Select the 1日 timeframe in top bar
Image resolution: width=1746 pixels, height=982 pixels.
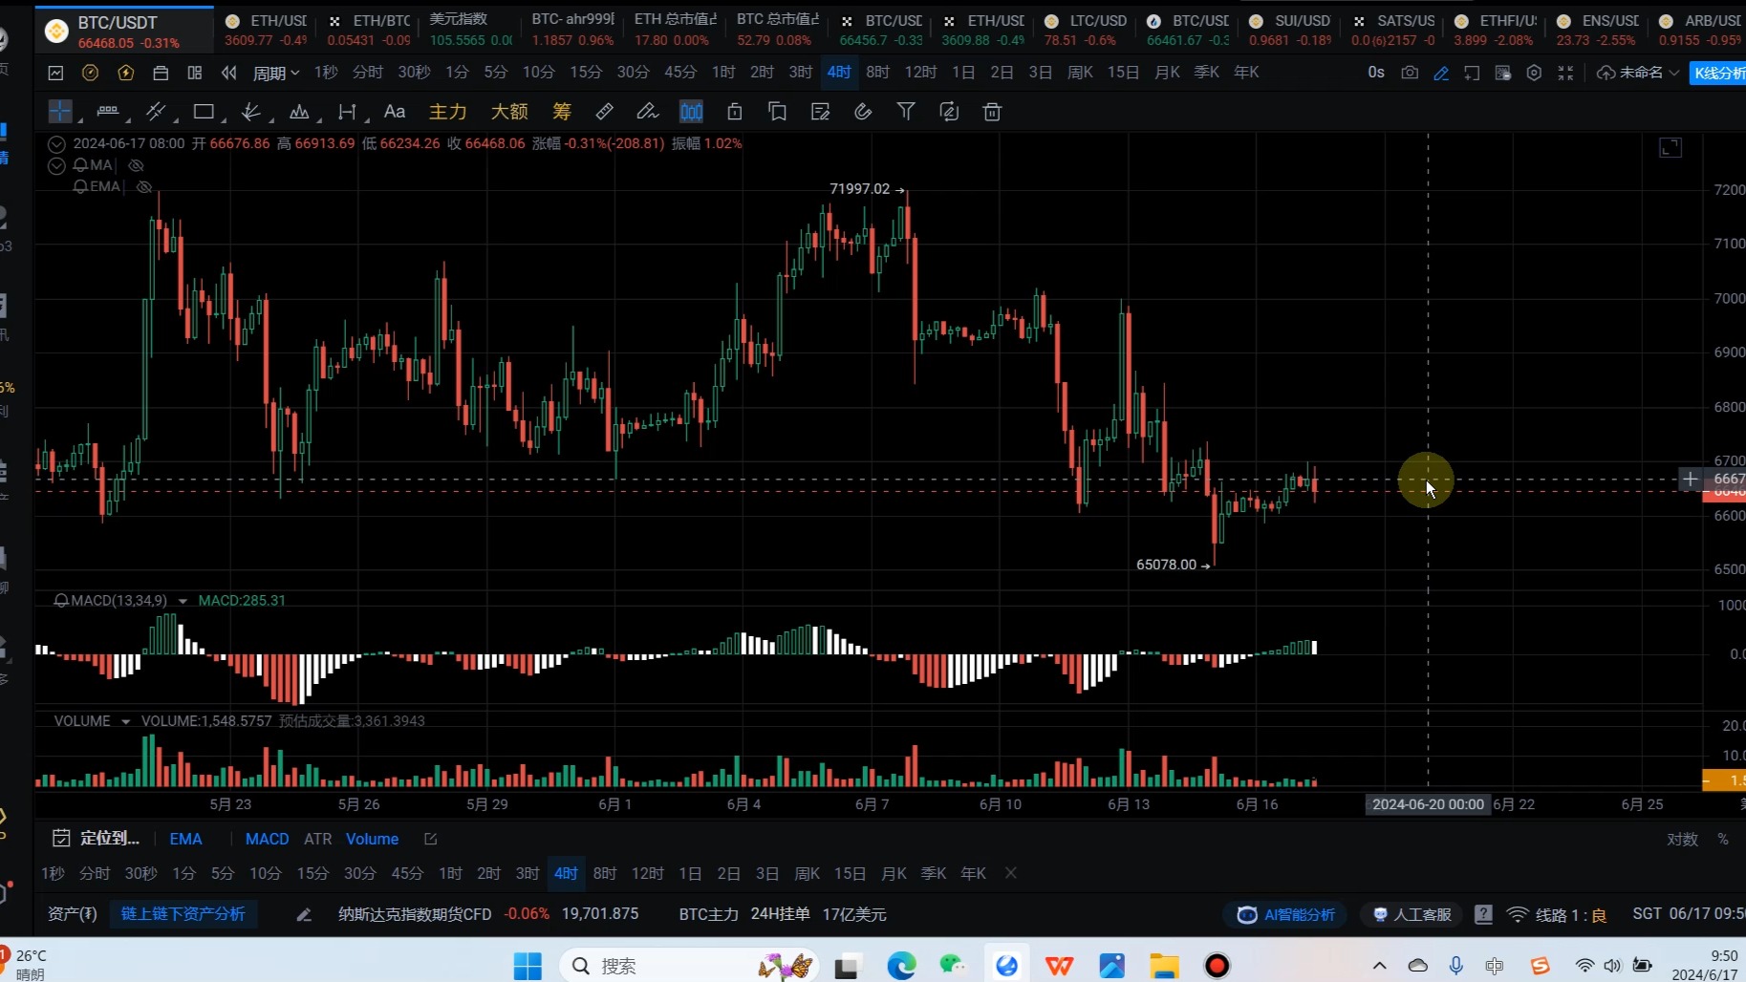click(x=963, y=73)
